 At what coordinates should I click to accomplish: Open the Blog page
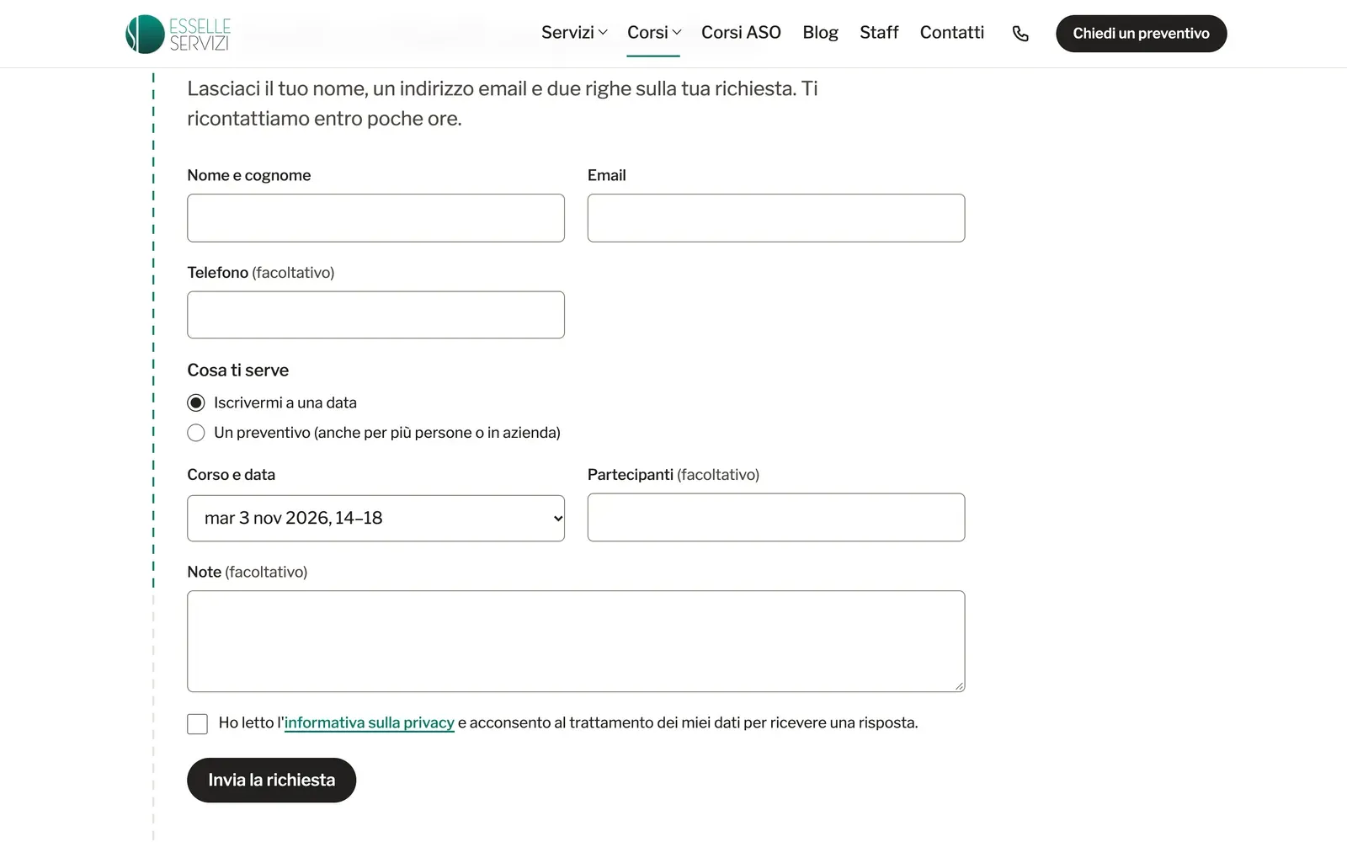pos(820,33)
